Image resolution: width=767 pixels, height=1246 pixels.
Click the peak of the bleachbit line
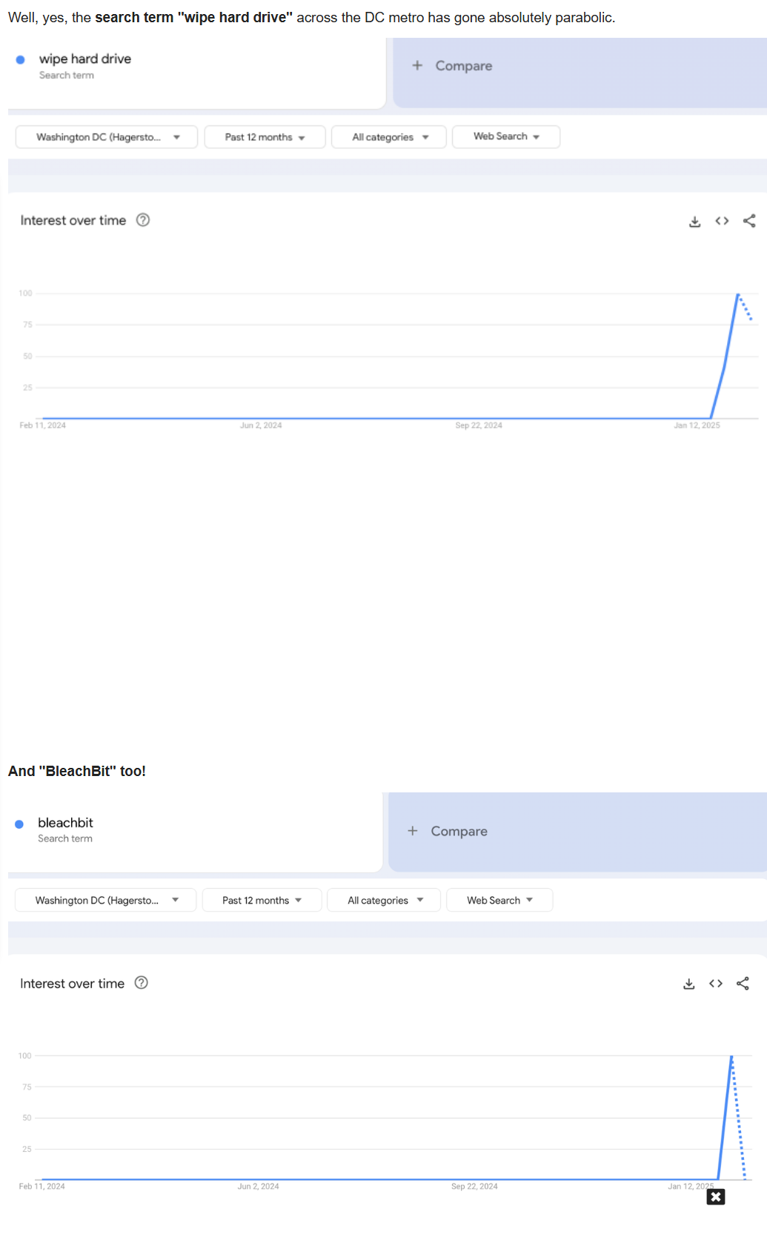pos(731,1056)
